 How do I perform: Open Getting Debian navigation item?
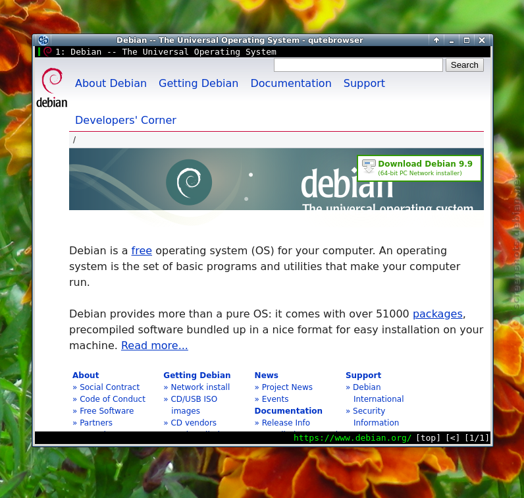pyautogui.click(x=198, y=83)
